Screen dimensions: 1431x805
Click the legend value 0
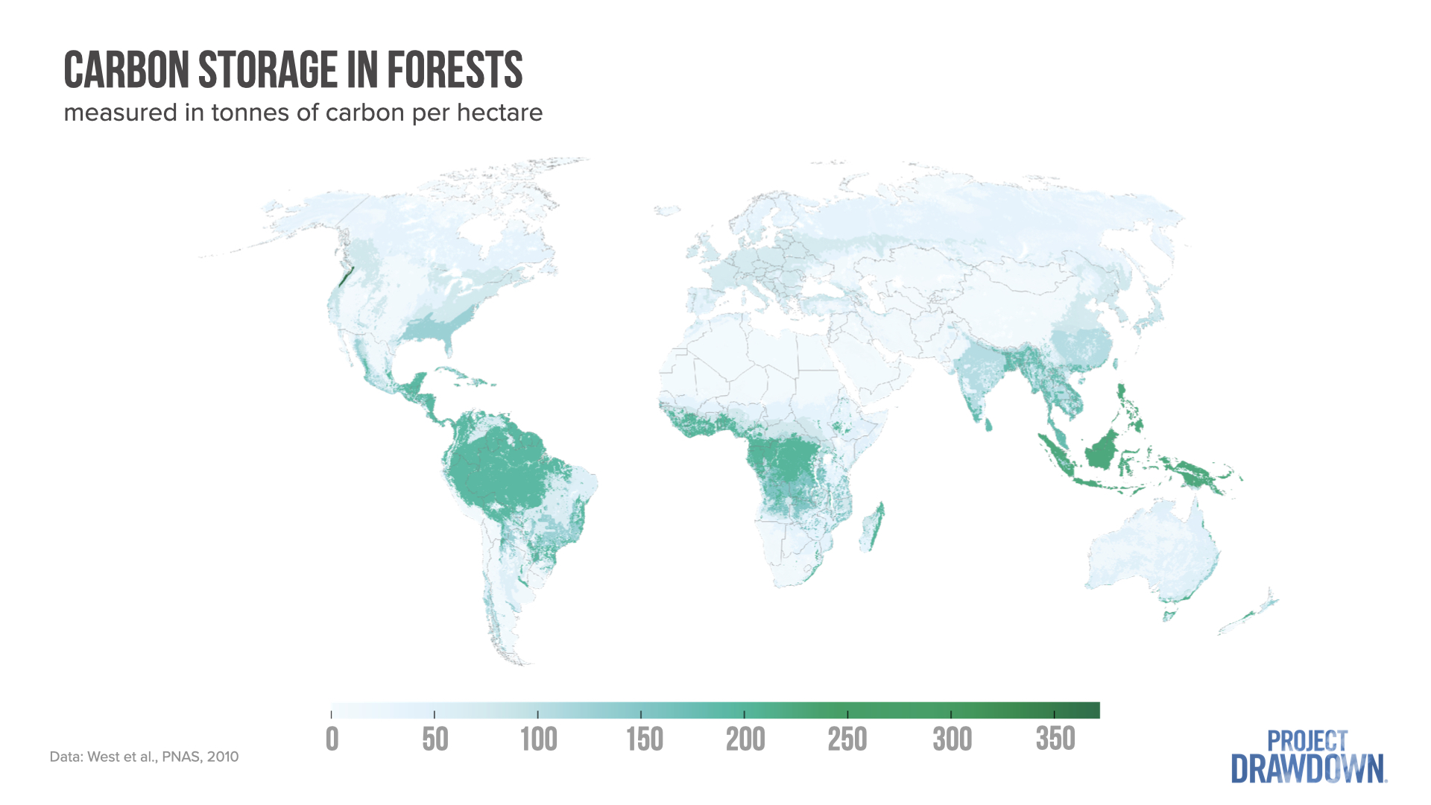(332, 739)
